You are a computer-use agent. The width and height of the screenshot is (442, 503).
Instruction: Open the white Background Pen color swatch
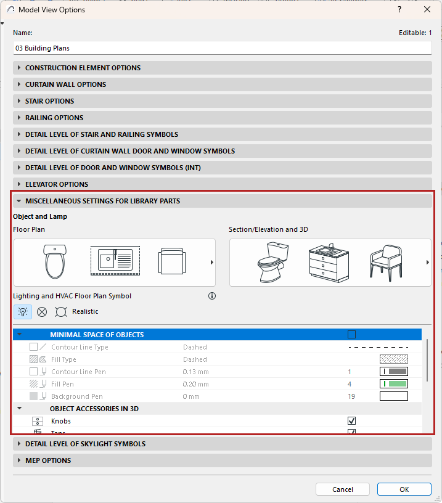pos(394,396)
